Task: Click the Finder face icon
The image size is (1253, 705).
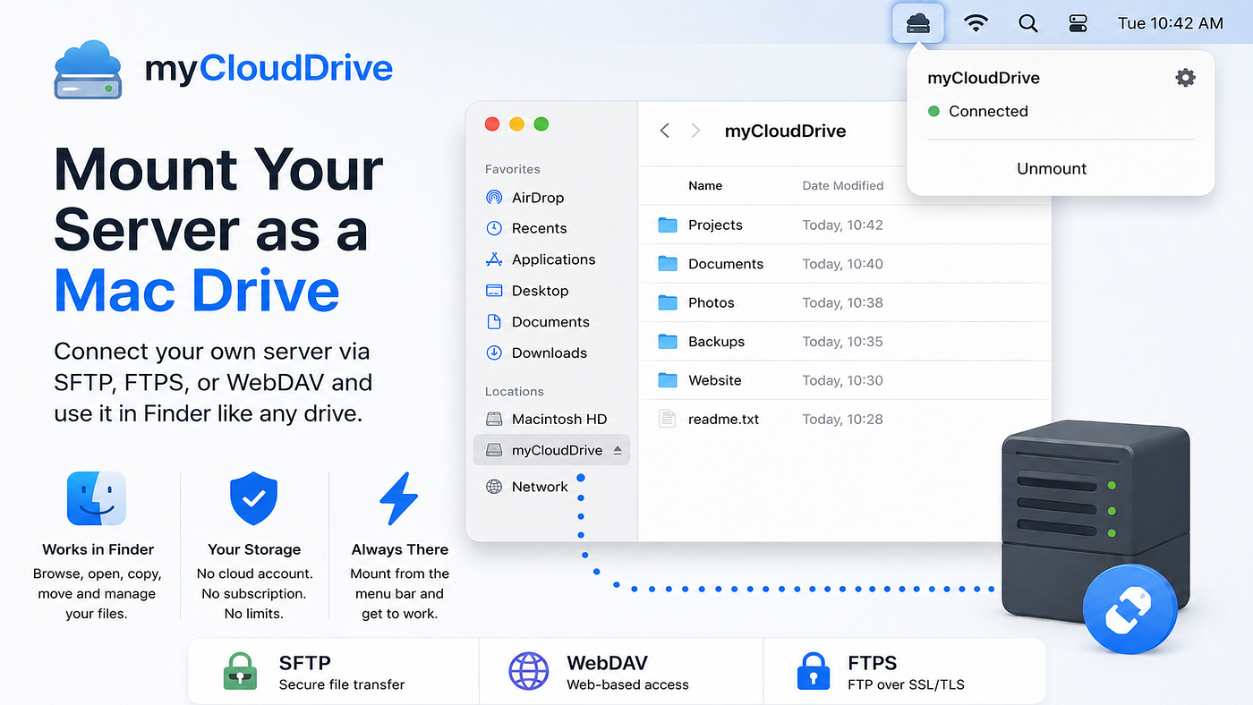Action: 97,498
